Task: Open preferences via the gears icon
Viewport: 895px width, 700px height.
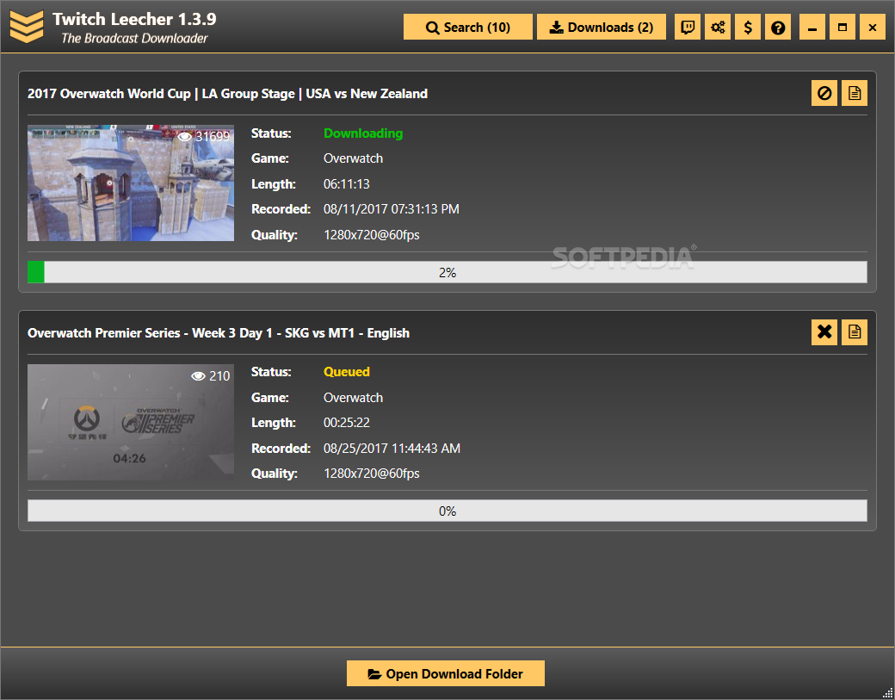Action: 718,27
